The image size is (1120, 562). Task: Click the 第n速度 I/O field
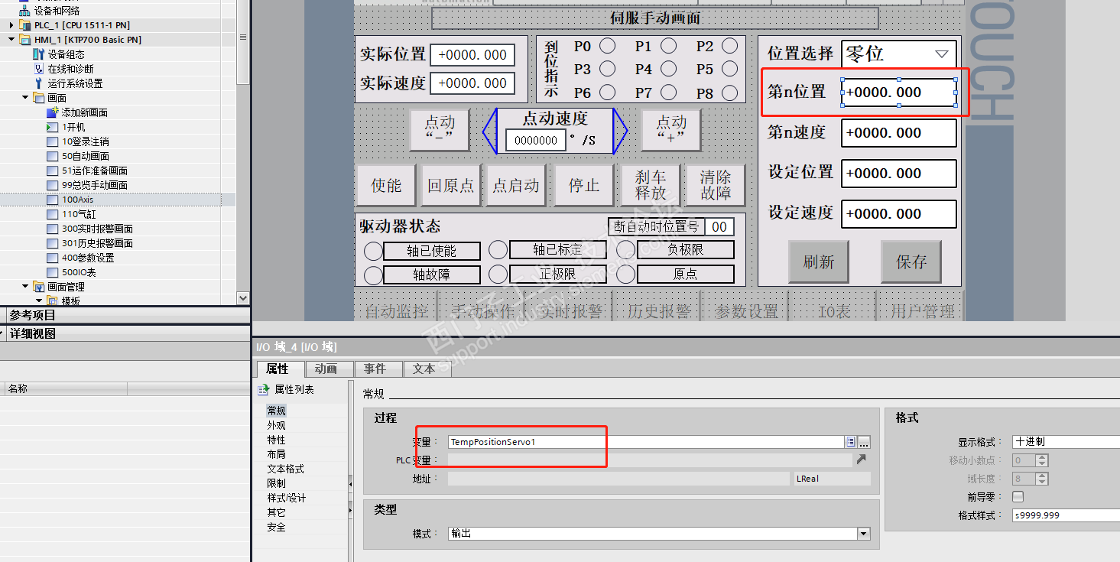[x=899, y=133]
